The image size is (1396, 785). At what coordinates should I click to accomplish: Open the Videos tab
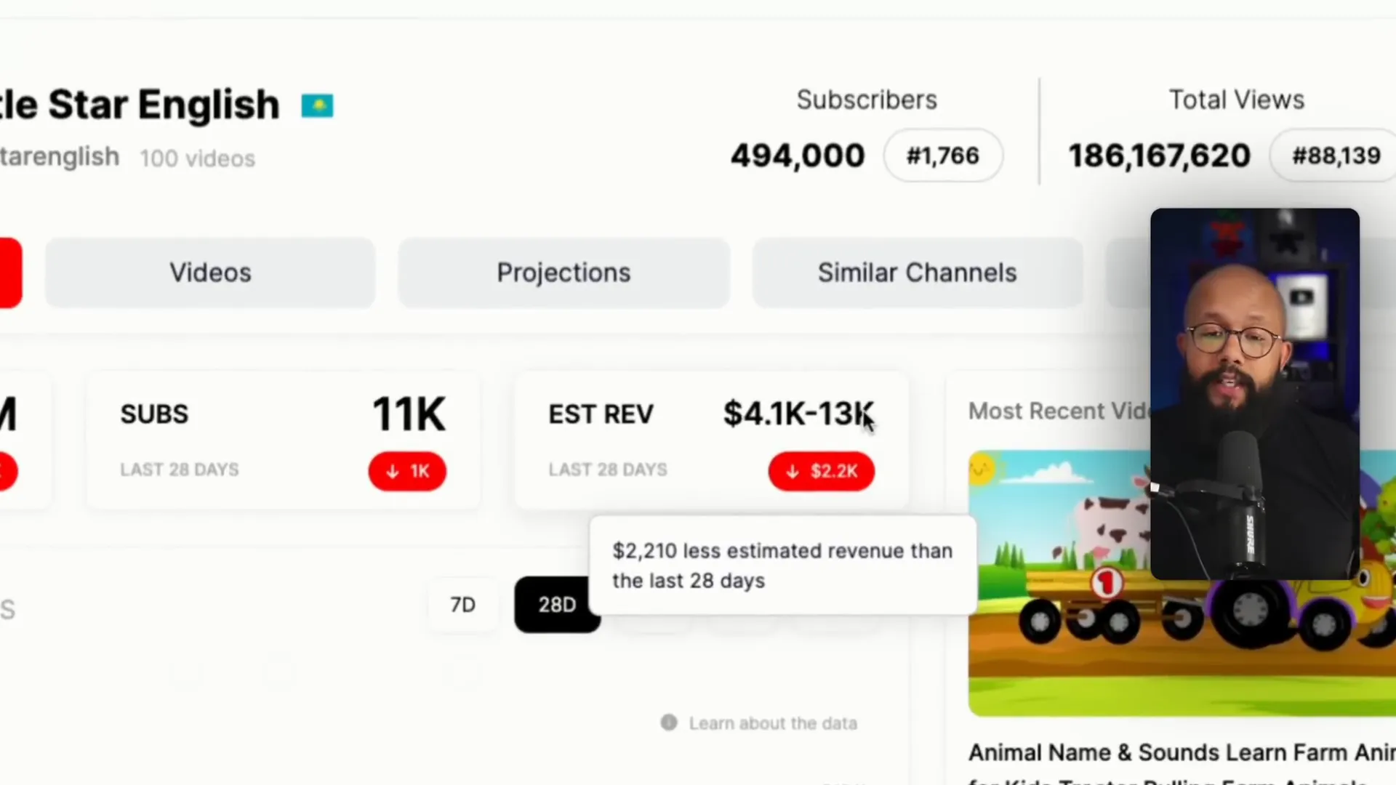click(x=210, y=273)
